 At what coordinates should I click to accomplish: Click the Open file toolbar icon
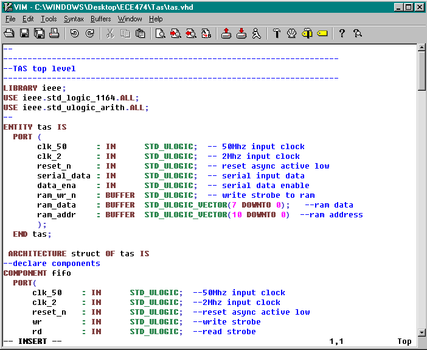(10, 33)
